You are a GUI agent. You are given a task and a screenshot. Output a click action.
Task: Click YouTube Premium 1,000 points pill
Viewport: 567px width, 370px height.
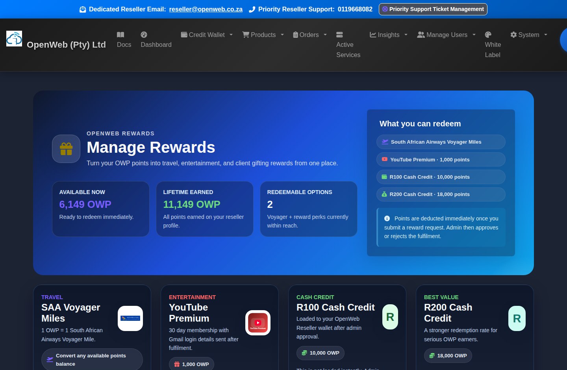(441, 159)
